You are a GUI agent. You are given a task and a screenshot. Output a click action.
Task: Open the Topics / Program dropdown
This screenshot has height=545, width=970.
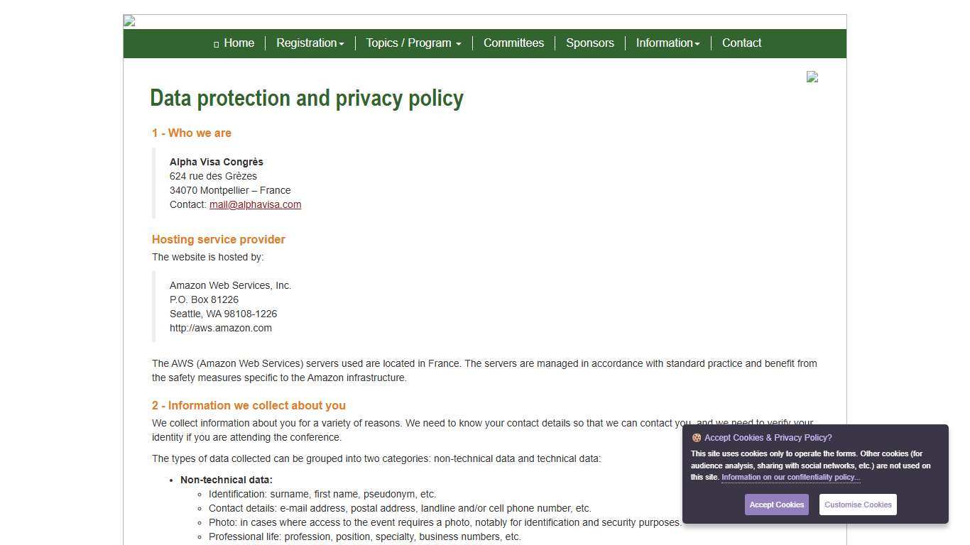tap(413, 43)
